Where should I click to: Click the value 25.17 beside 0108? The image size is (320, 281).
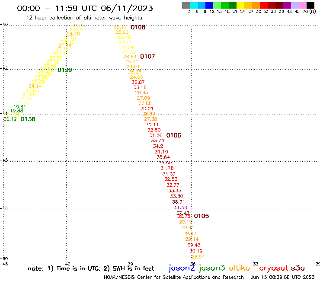click(120, 27)
